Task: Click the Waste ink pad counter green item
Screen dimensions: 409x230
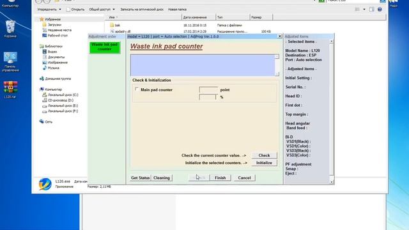Action: click(105, 47)
